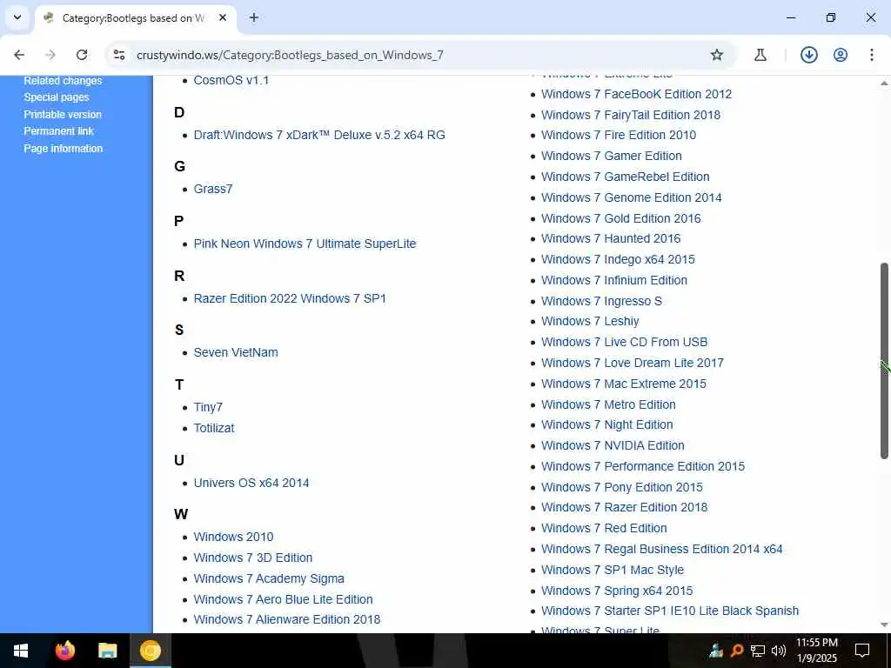This screenshot has width=891, height=668.
Task: Open Windows 7 Fire Edition 2010
Action: click(x=619, y=135)
